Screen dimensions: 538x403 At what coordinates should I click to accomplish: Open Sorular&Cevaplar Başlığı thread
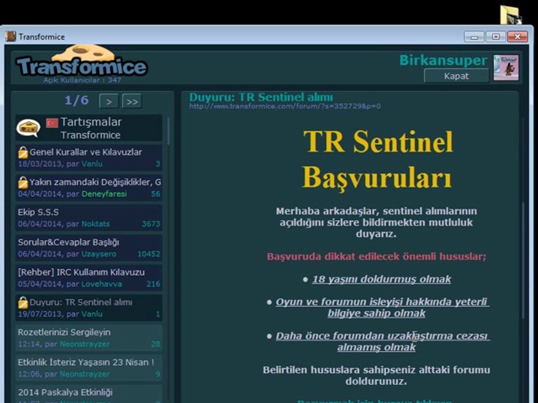point(89,248)
